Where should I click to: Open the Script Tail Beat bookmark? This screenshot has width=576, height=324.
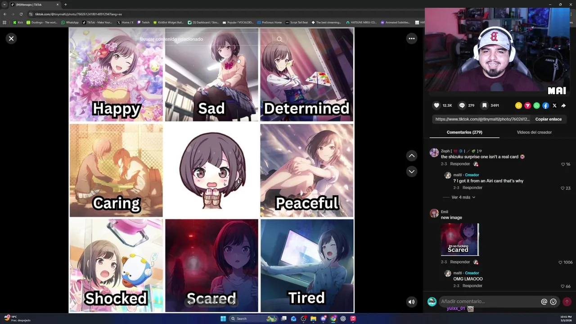click(x=297, y=22)
